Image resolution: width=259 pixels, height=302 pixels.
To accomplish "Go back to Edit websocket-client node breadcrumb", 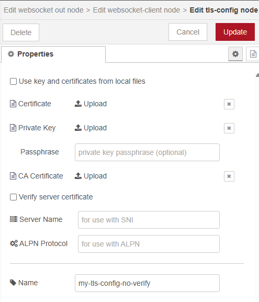I will tap(137, 10).
